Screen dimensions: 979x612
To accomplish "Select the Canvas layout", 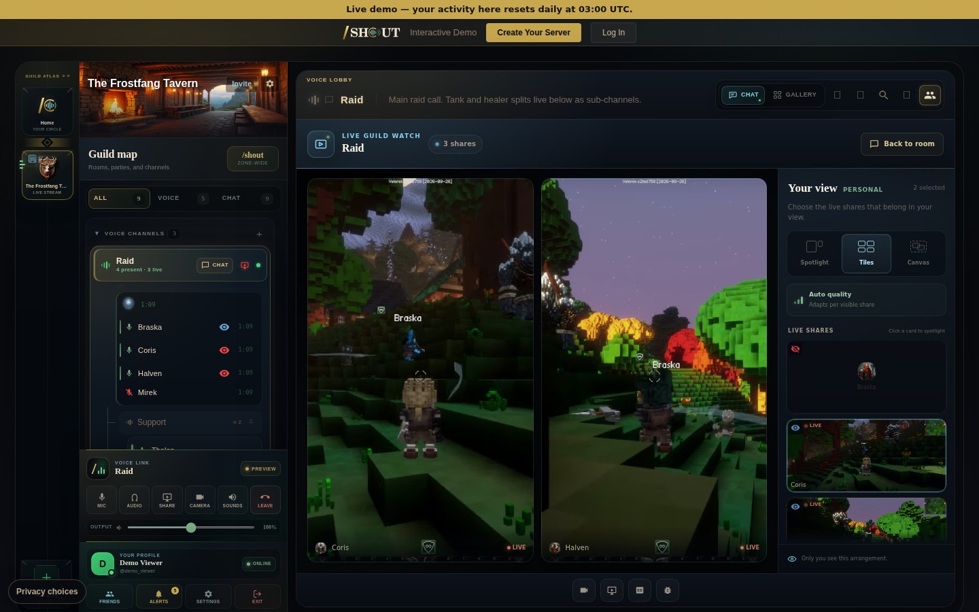I will [x=918, y=253].
